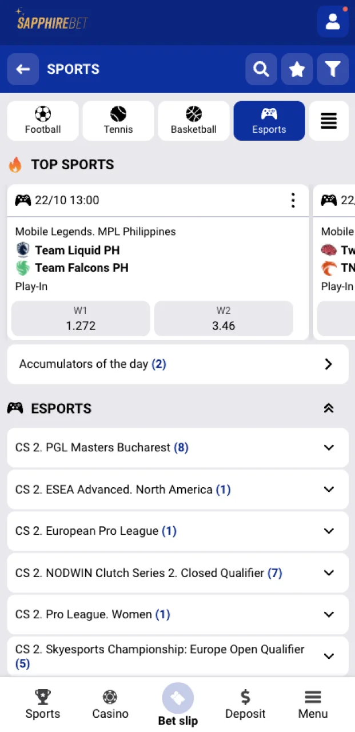Screen dimensions: 355x732
Task: Select the Football category tab
Action: pyautogui.click(x=43, y=121)
